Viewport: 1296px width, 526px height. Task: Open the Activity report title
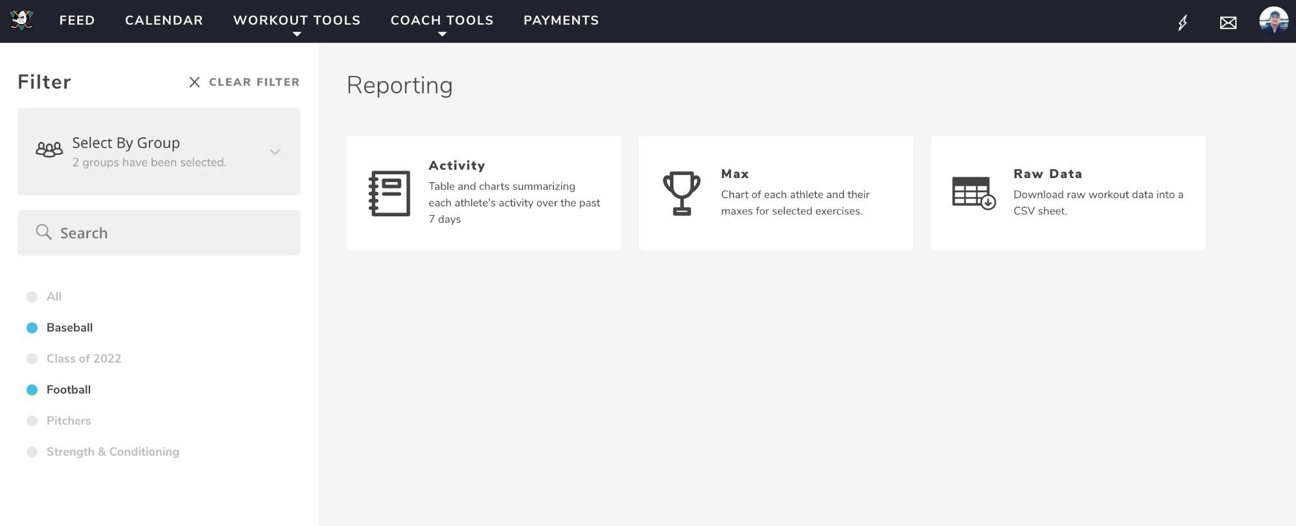pos(457,166)
